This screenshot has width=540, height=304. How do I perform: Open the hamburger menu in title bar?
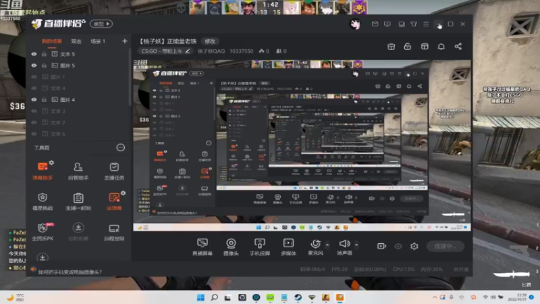426,24
